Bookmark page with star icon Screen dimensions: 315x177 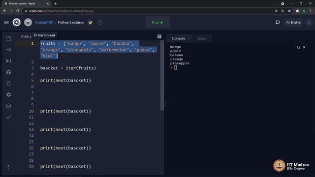(289, 11)
